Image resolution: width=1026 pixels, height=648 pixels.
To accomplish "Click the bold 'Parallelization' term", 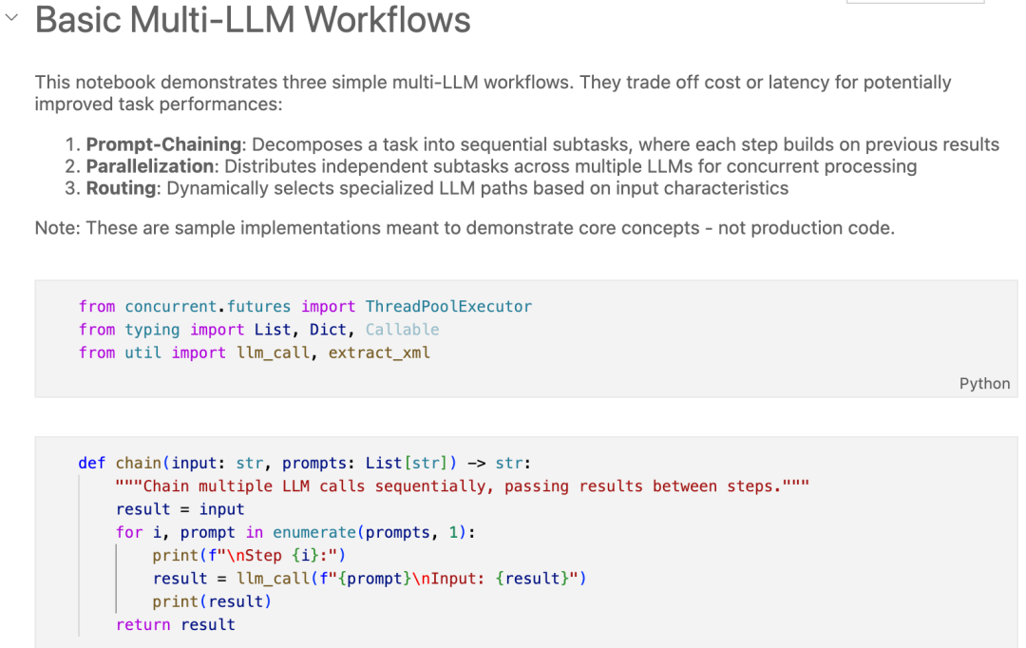I will 150,166.
